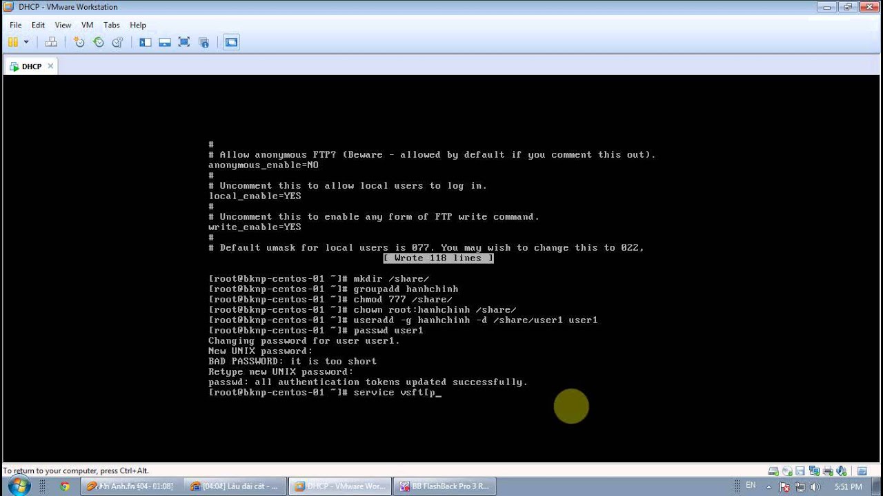Image resolution: width=883 pixels, height=496 pixels.
Task: Click the 'local_enable=YES' line in terminal
Action: 255,196
